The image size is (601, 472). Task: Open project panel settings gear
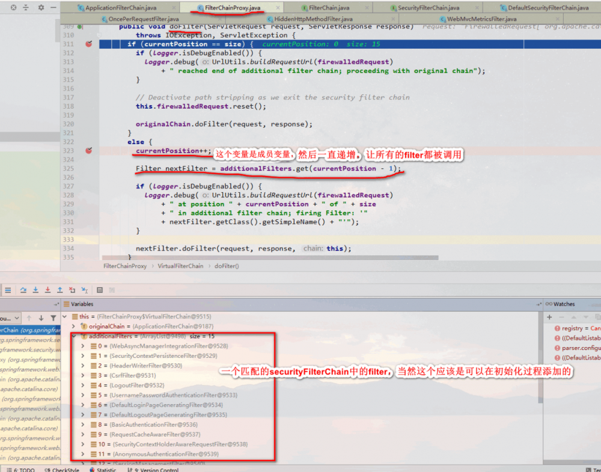tap(41, 7)
